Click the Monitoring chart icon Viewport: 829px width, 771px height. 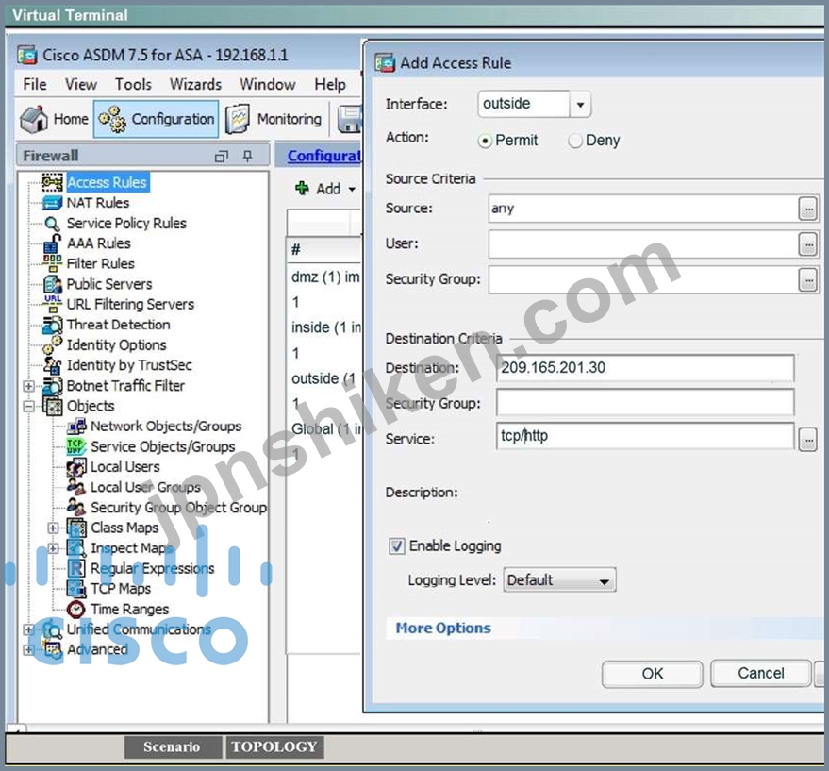238,119
